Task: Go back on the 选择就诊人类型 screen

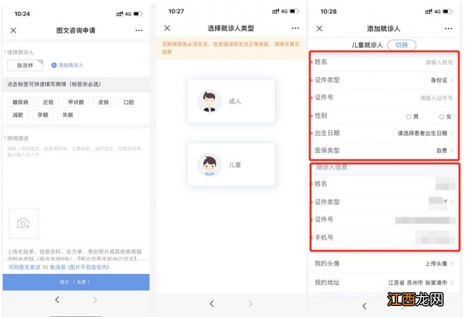Action: (212, 304)
